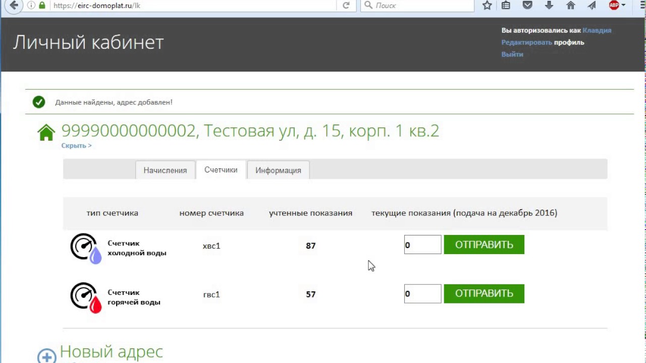Expand the ABP dropdown arrow
This screenshot has height=363, width=646.
pos(624,5)
